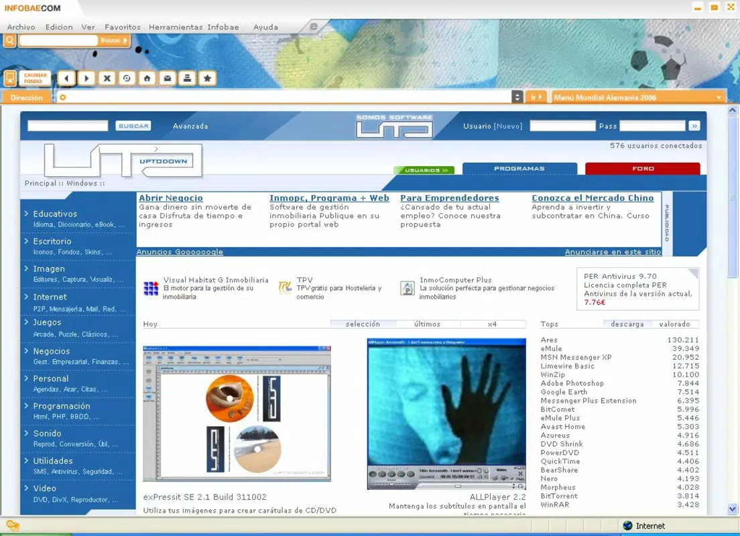Stop loading with the X button
Image resolution: width=740 pixels, height=536 pixels.
pyautogui.click(x=107, y=78)
